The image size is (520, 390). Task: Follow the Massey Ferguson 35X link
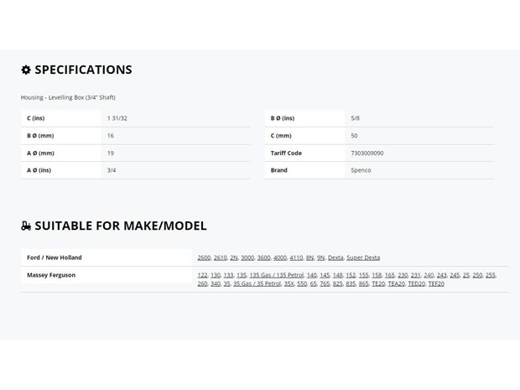coord(289,283)
